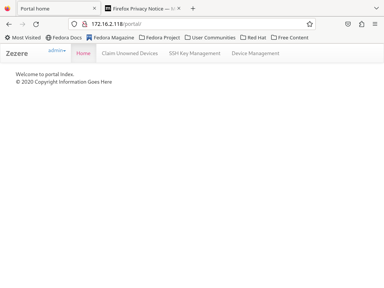Click the Firefox View icon
The height and width of the screenshot is (288, 384).
coord(7,9)
